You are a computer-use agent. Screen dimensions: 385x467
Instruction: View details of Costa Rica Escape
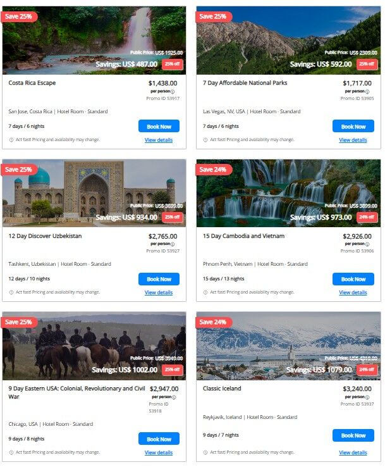click(159, 140)
